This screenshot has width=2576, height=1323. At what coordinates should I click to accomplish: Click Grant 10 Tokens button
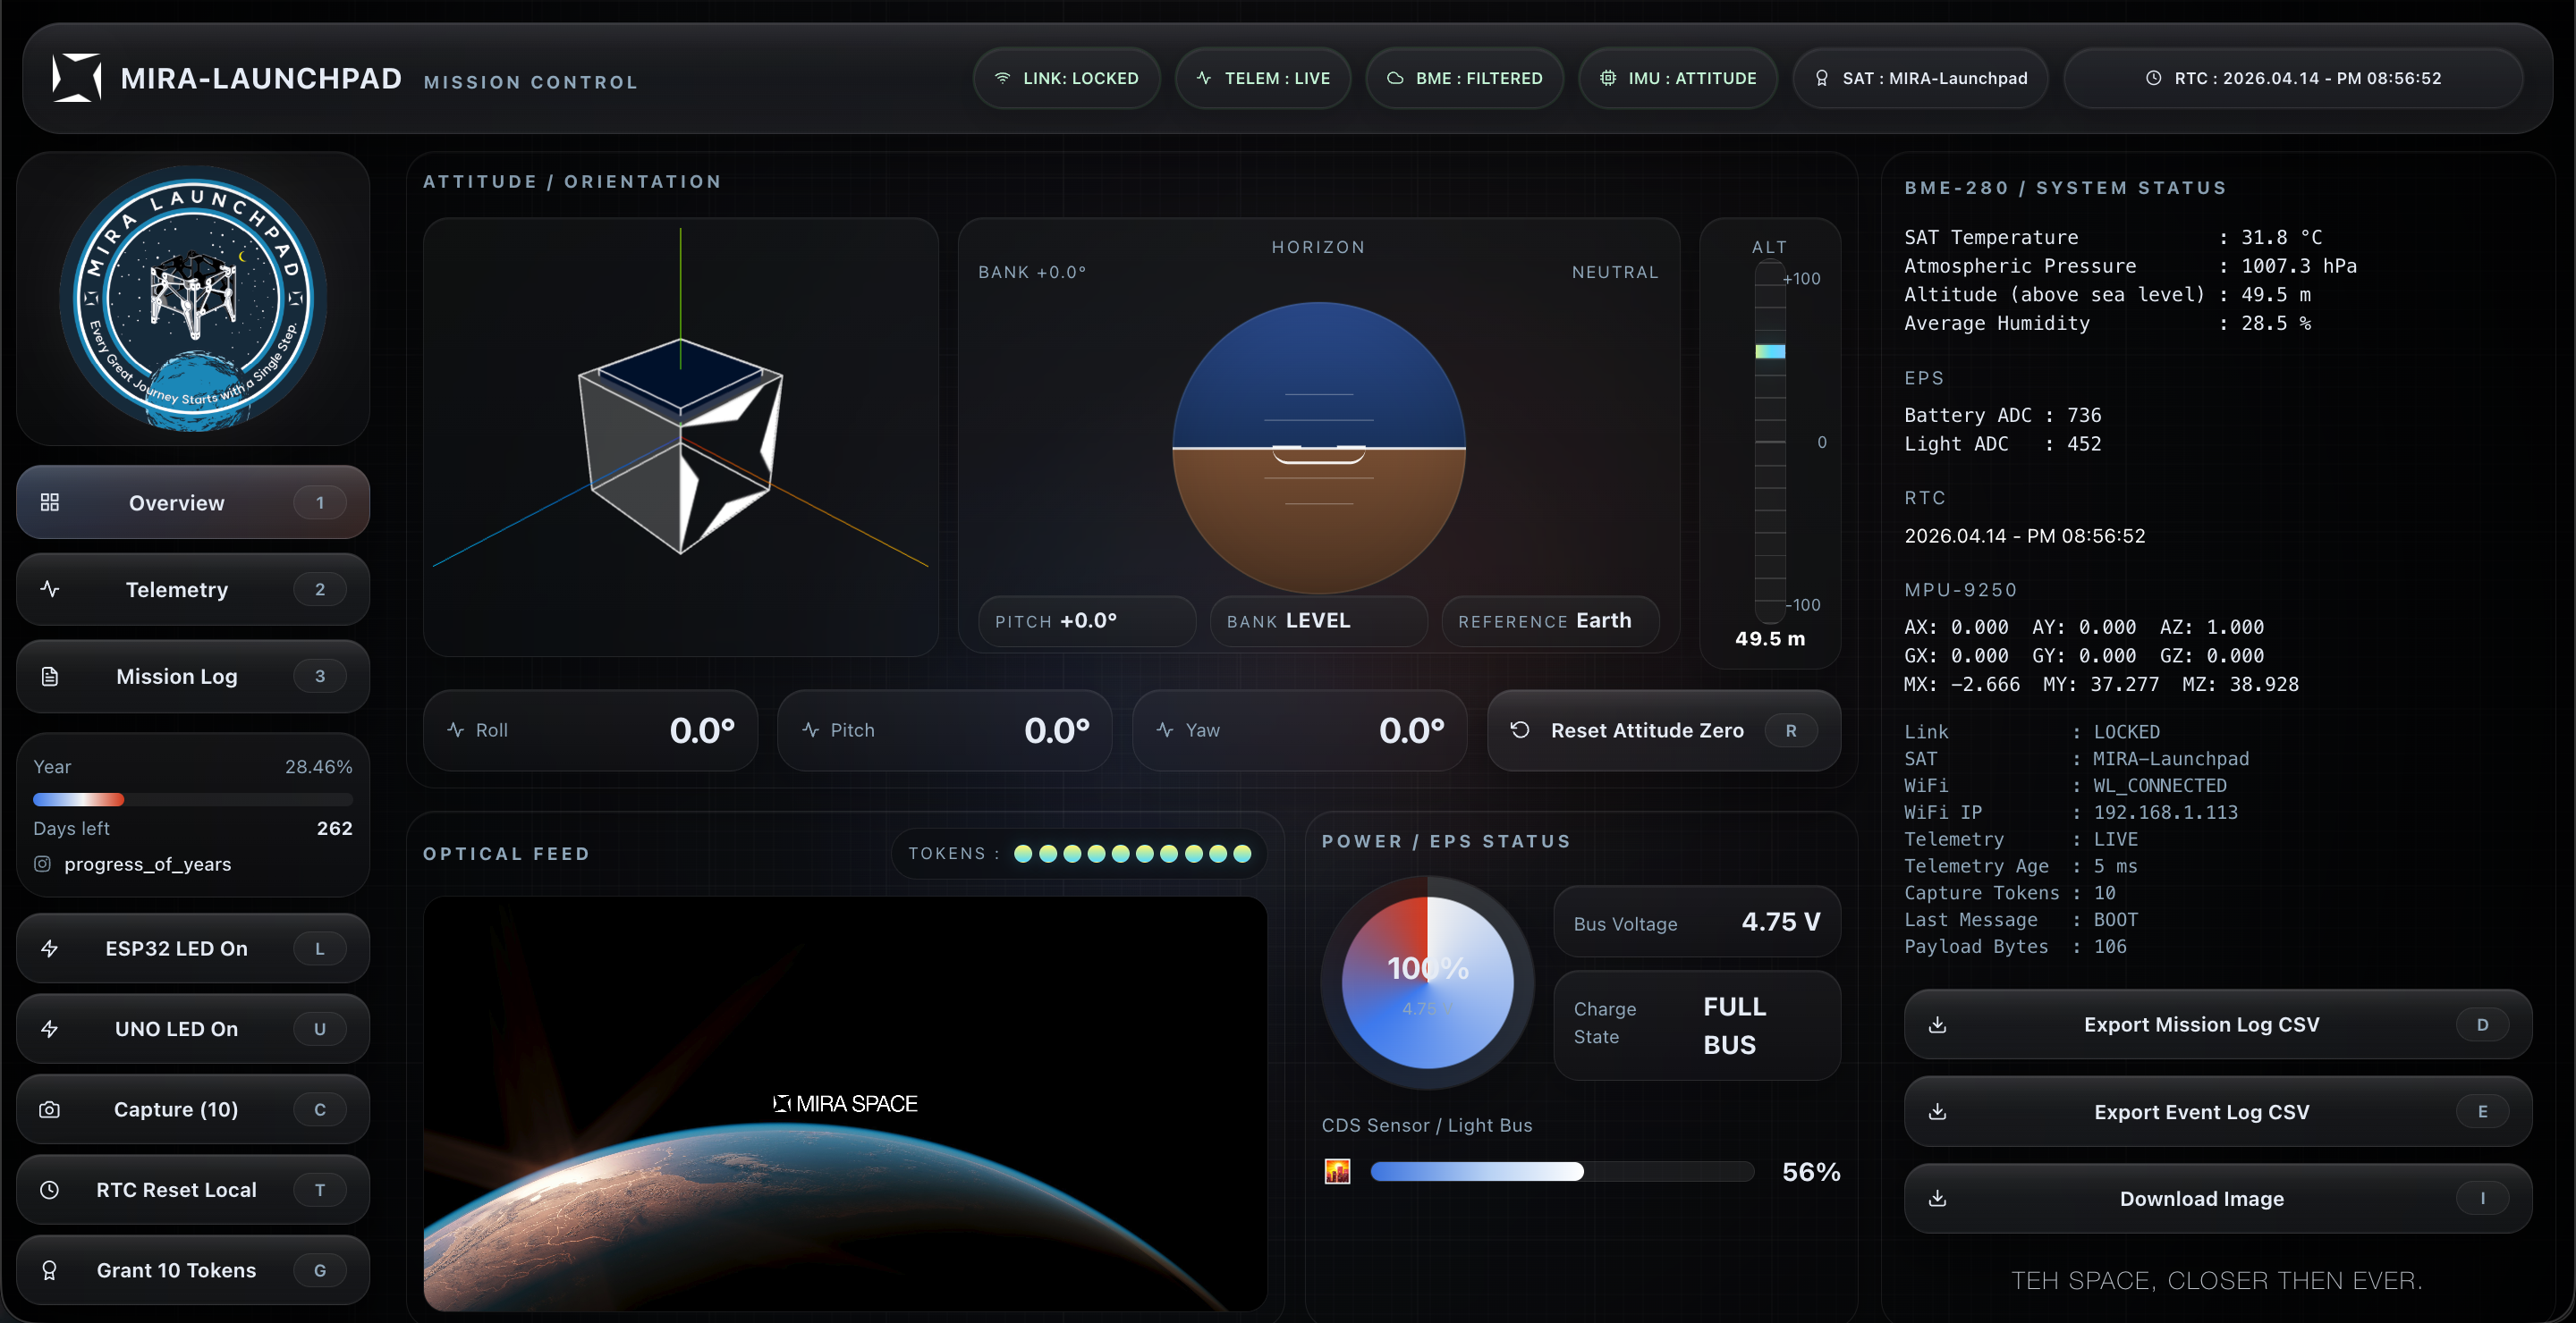tap(193, 1271)
